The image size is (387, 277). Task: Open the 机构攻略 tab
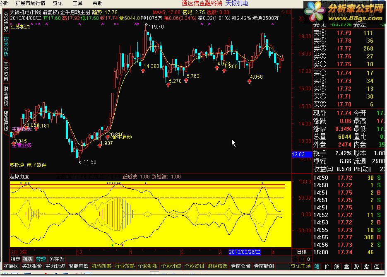click(x=101, y=266)
